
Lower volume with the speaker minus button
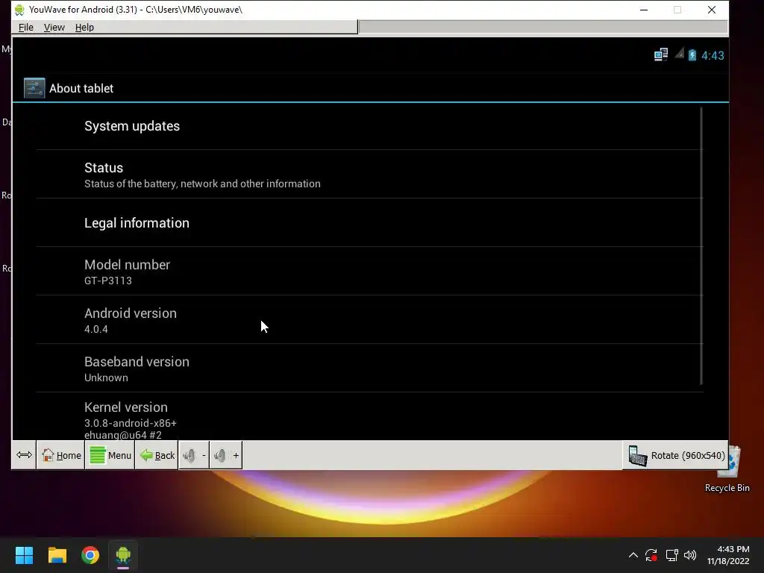pyautogui.click(x=195, y=455)
